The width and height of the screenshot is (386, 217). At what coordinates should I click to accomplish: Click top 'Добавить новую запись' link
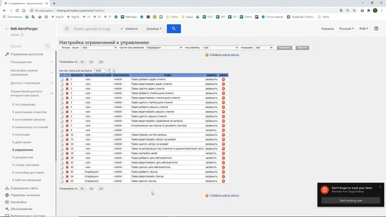224,55
